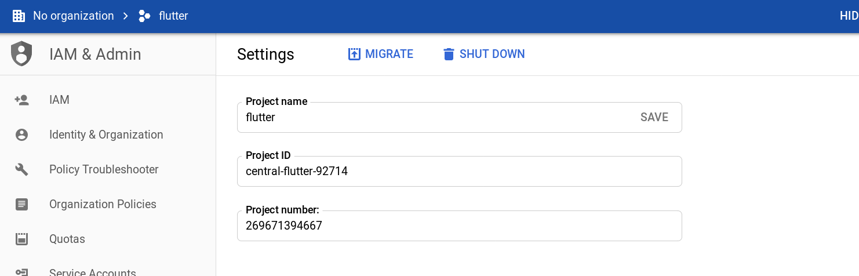Click the Organization Policies document icon
859x276 pixels.
click(21, 204)
